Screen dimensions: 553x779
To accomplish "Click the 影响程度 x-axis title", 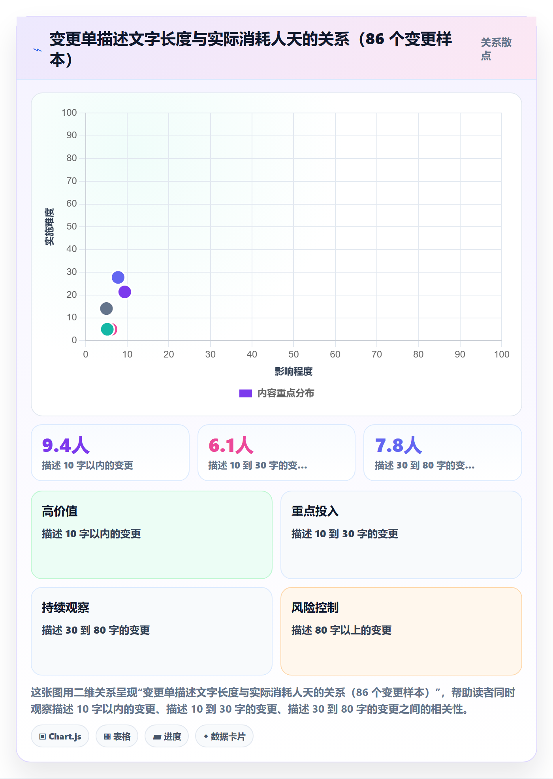I will click(x=293, y=371).
